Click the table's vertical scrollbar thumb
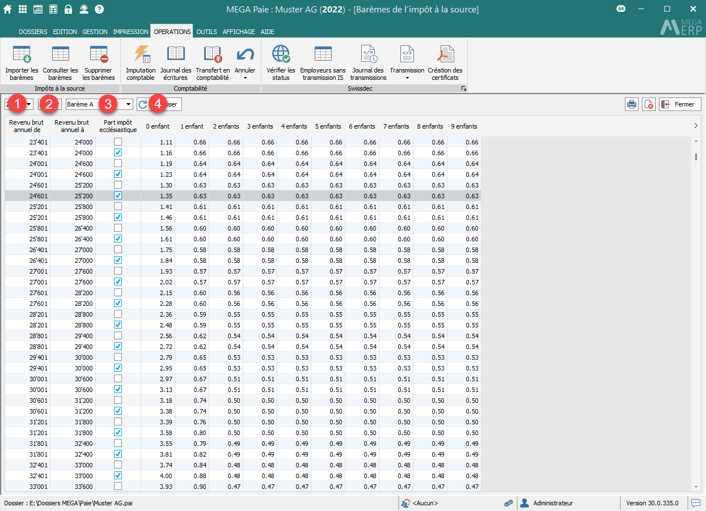This screenshot has width=706, height=511. coord(696,156)
